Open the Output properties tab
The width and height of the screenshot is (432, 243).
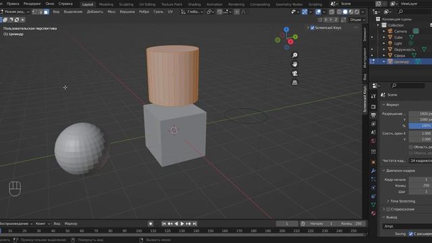click(373, 115)
